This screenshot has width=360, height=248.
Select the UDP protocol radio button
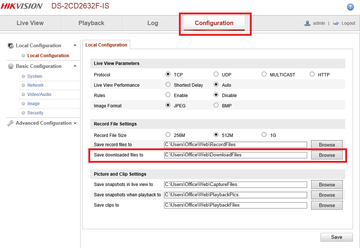(x=216, y=74)
